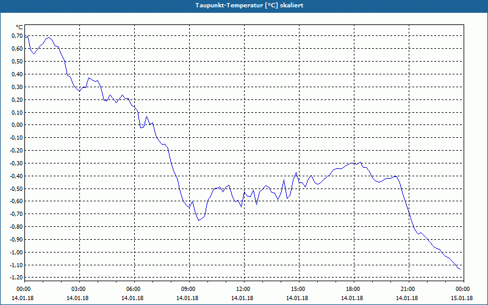Select the y-axis value 0,50
Image resolution: width=488 pixels, height=305 pixels.
pyautogui.click(x=18, y=62)
